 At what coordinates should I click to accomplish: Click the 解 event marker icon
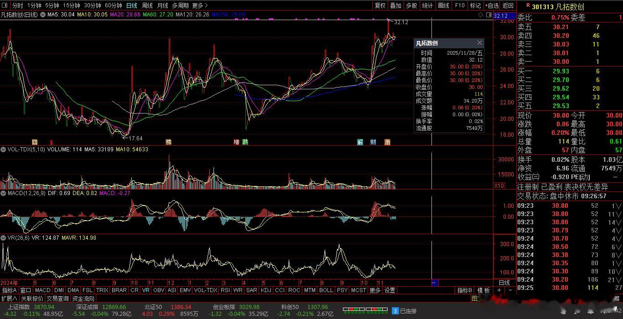point(360,142)
